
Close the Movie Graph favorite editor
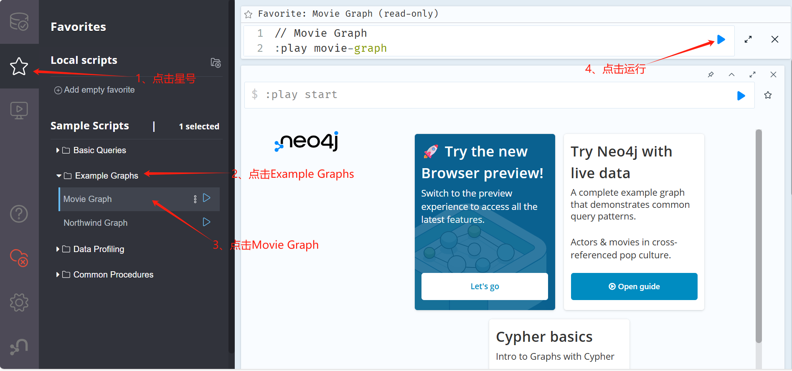point(775,39)
